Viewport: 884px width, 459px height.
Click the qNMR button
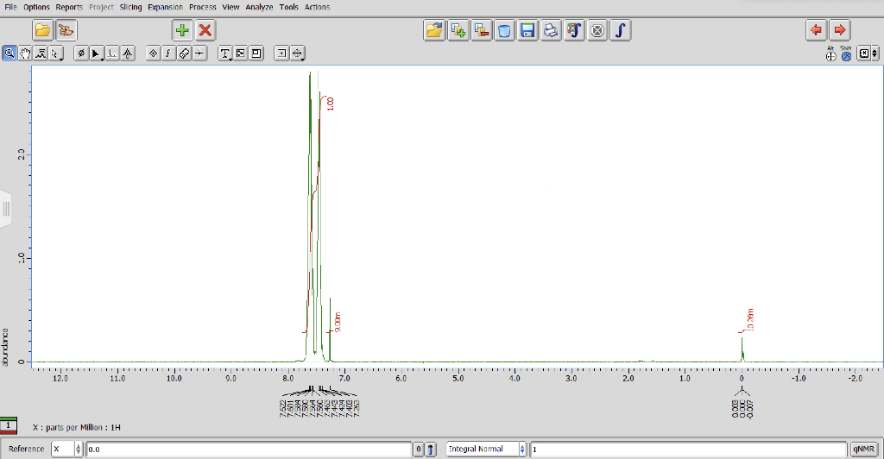pyautogui.click(x=863, y=449)
